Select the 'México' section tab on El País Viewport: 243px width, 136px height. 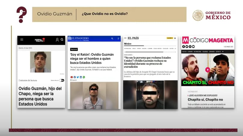point(128,44)
